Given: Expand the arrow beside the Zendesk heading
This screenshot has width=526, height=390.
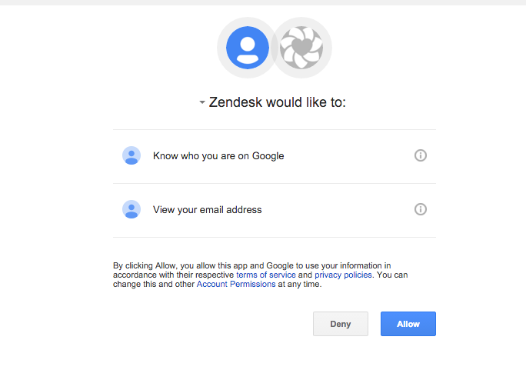Looking at the screenshot, I should coord(201,102).
